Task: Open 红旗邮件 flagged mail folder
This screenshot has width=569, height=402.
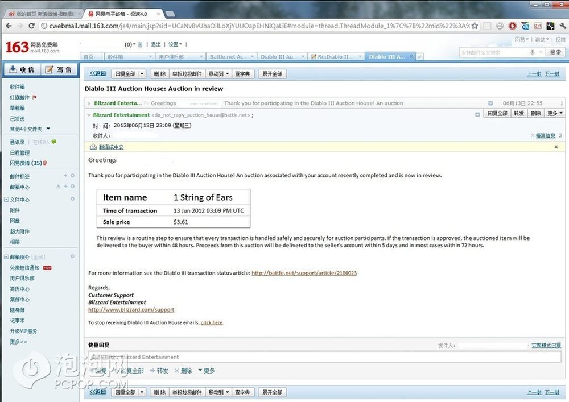Action: click(19, 97)
